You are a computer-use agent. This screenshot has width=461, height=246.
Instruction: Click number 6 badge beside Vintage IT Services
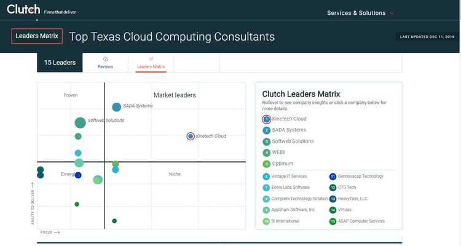coord(266,177)
